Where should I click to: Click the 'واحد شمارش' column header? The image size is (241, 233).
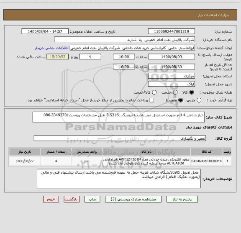tap(87, 152)
